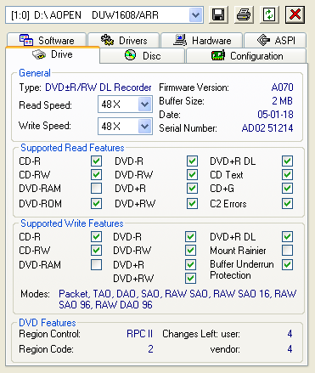Click the ASPI tab arrow icon

tap(263, 40)
